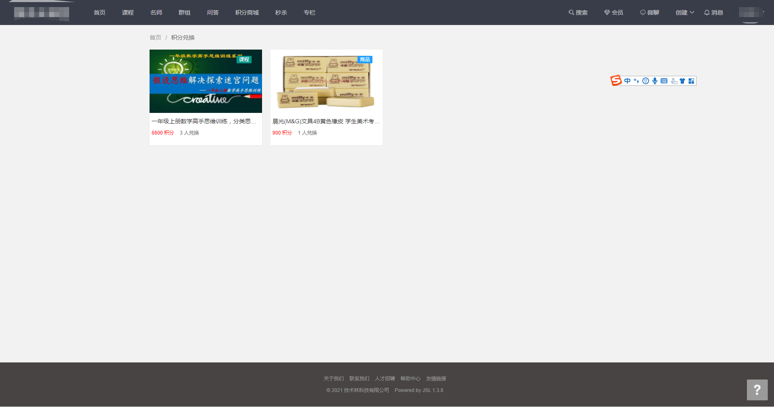The width and height of the screenshot is (774, 407).
Task: Open the emoji smiley panel in IME
Action: 646,81
